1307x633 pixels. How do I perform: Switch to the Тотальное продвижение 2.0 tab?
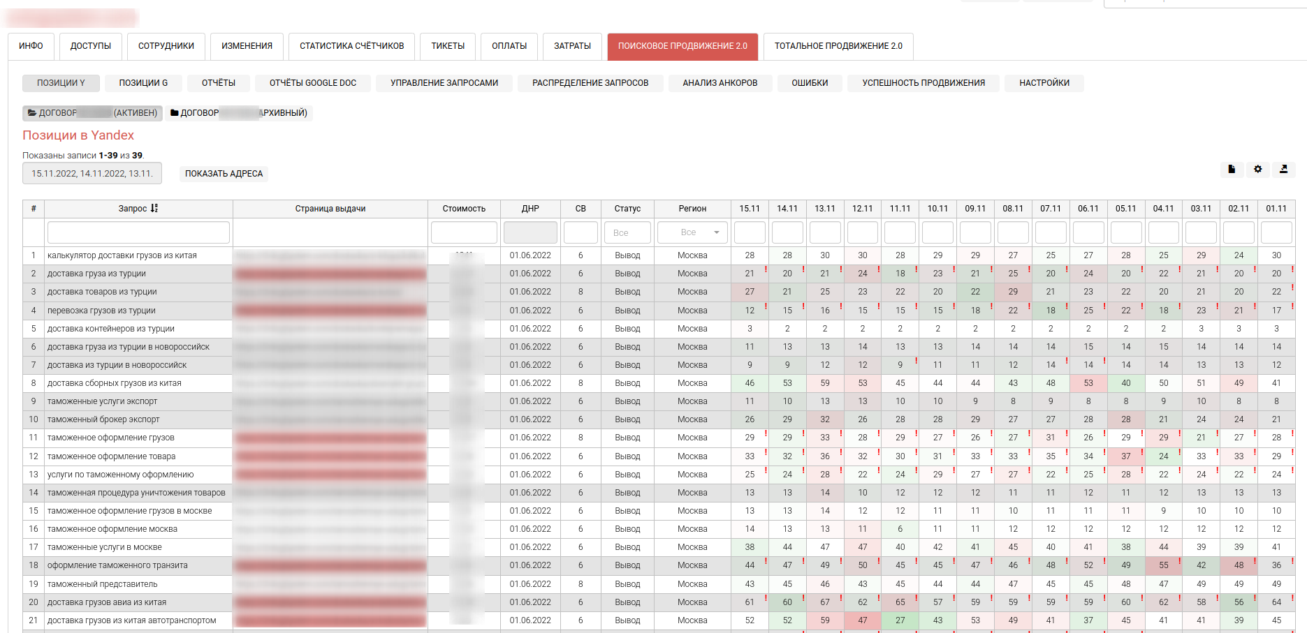[x=838, y=46]
